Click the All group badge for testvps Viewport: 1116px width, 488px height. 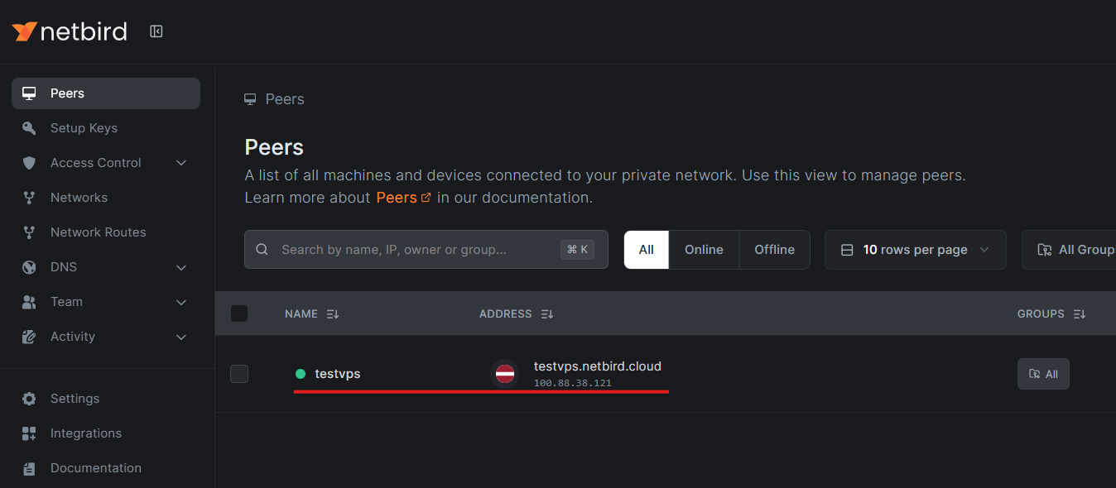click(x=1043, y=374)
